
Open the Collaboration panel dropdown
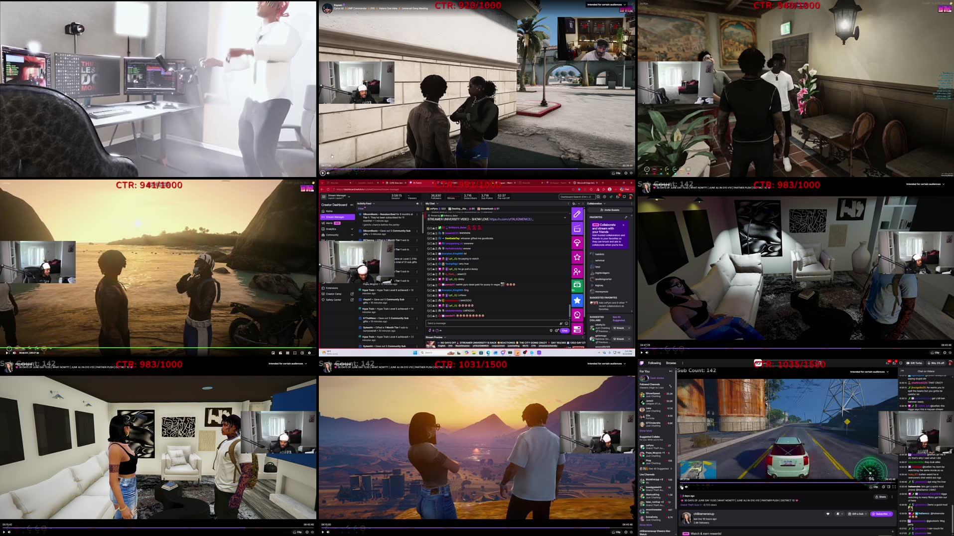[x=605, y=203]
